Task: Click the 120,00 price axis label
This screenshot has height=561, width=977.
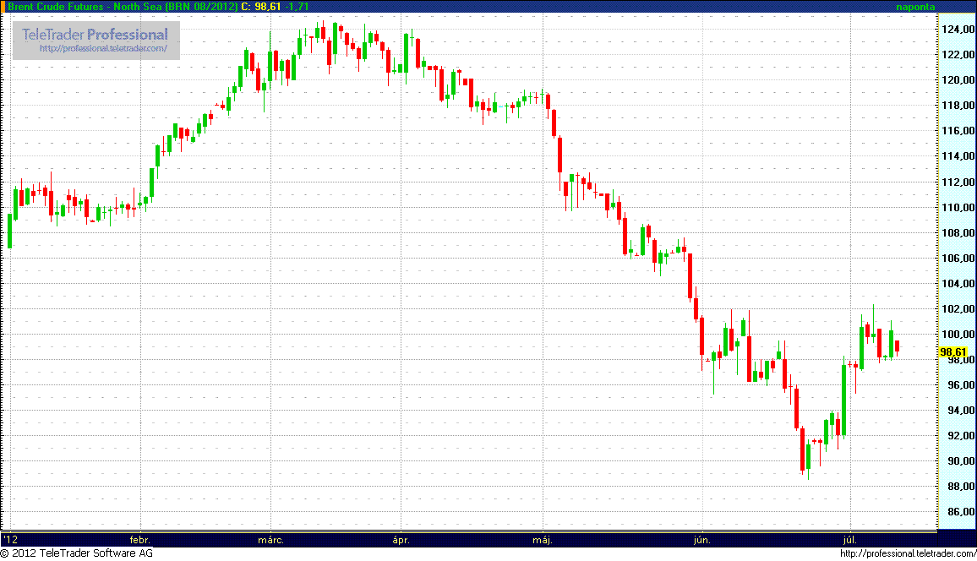Action: [x=958, y=80]
